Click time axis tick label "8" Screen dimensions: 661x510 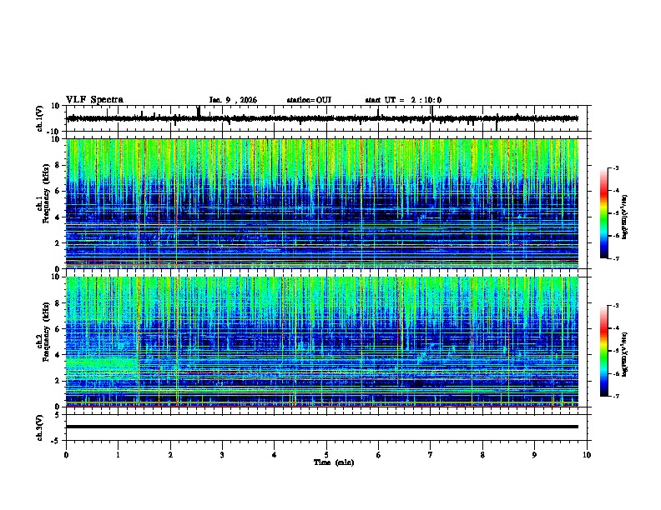[482, 455]
